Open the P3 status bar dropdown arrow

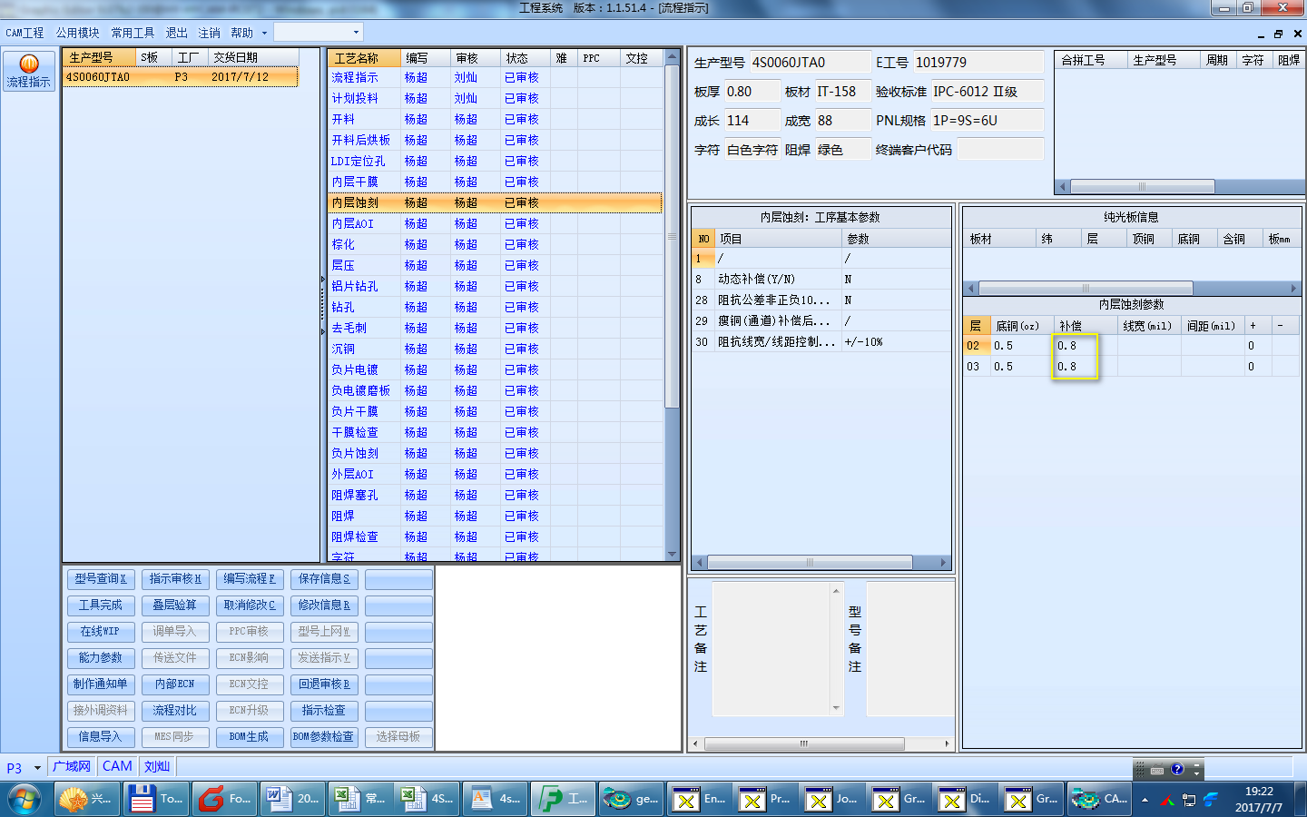[37, 768]
